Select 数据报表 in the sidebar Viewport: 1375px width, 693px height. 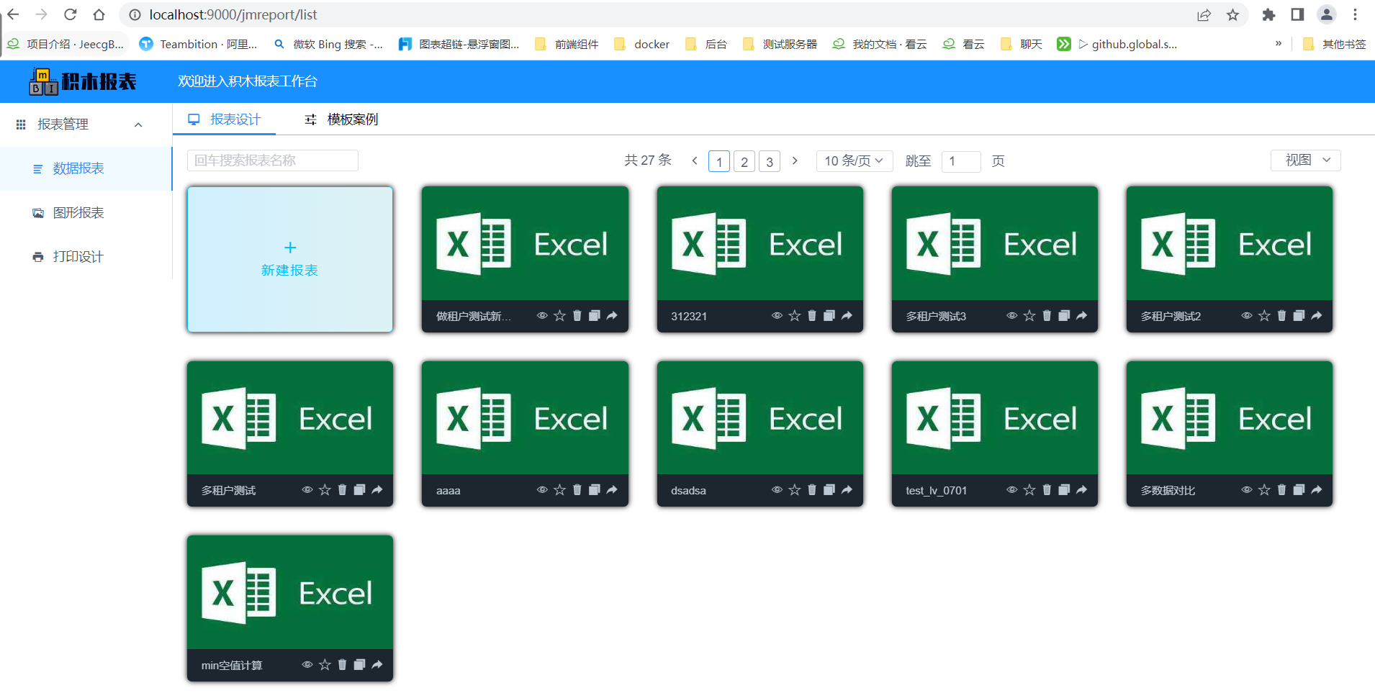86,168
